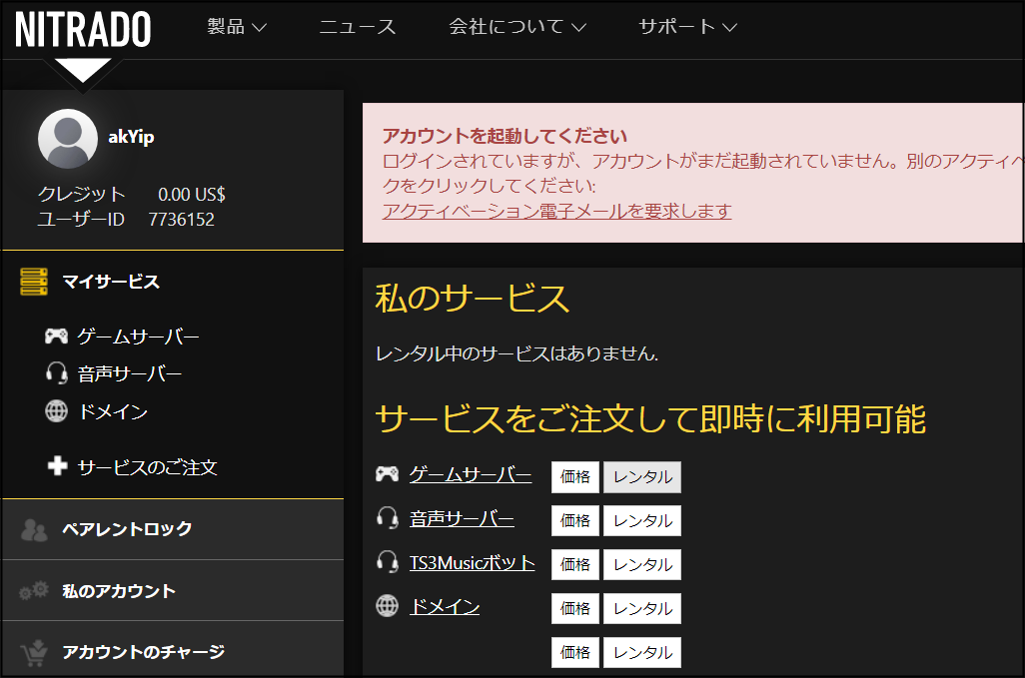1025x678 pixels.
Task: Click globe icon next to ドメイン link
Action: [387, 605]
